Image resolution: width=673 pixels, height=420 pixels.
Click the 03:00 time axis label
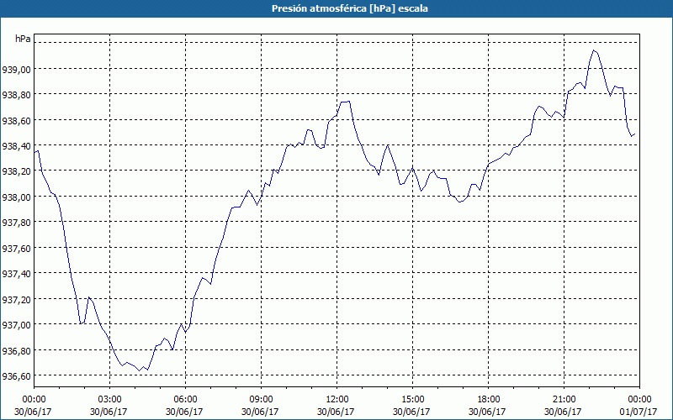coord(109,400)
